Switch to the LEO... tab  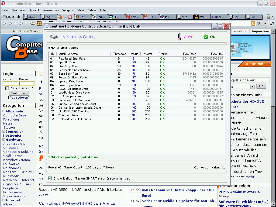coord(150,17)
